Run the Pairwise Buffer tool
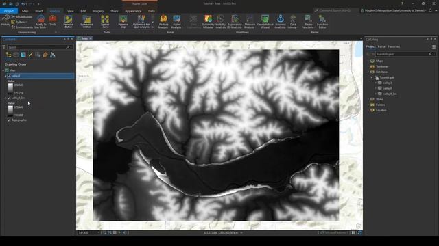439x246 pixels. coord(69,22)
